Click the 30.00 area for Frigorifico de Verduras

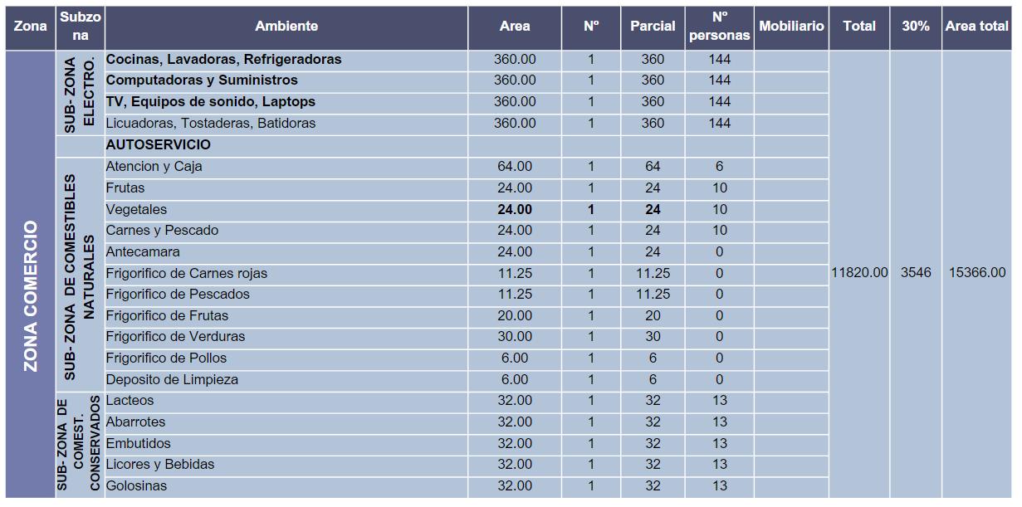(515, 337)
